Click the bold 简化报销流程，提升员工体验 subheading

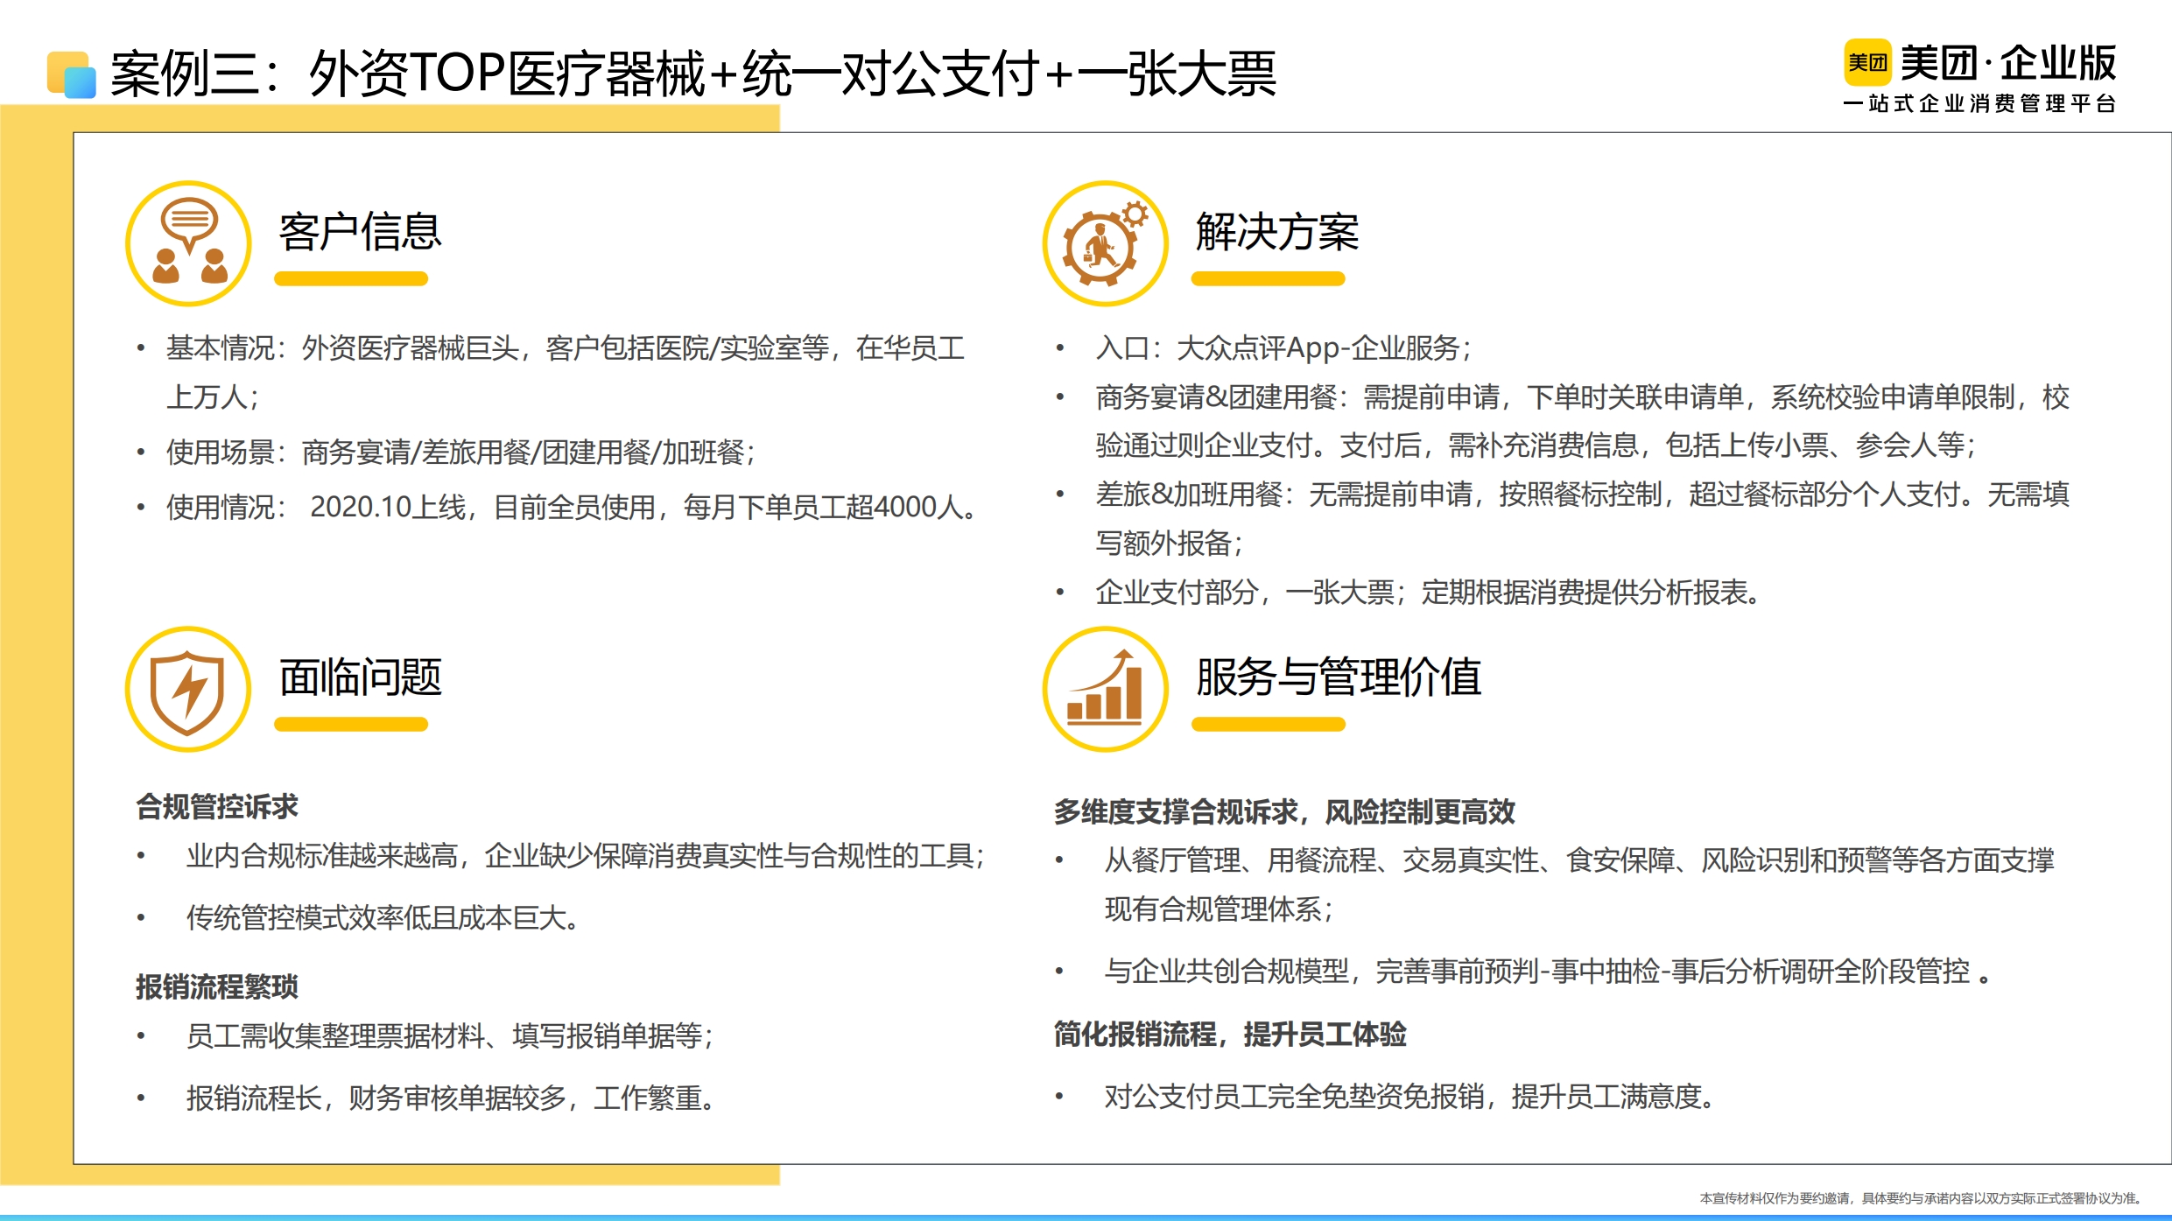coord(1230,1034)
